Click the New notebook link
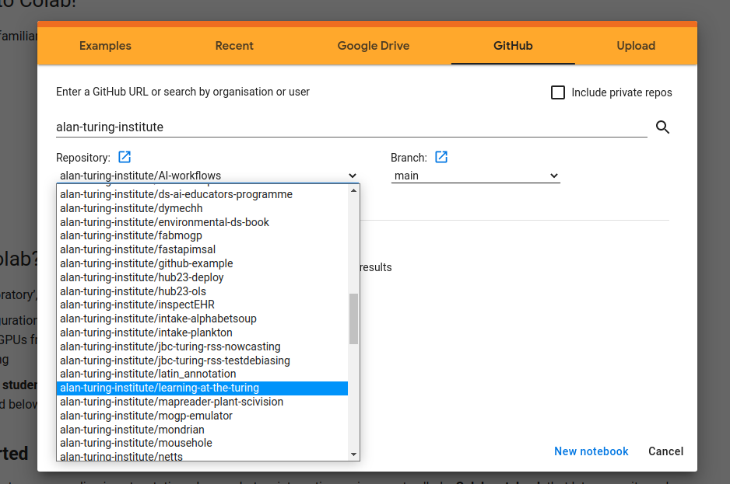 pos(591,451)
